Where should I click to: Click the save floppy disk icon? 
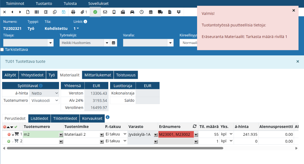coord(64,12)
